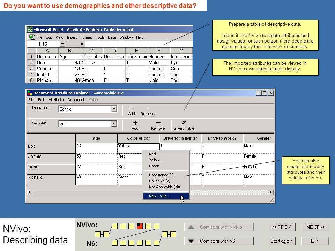The image size is (335, 251).
Task: Open the Document menu in the Explorer window
Action: 76,100
